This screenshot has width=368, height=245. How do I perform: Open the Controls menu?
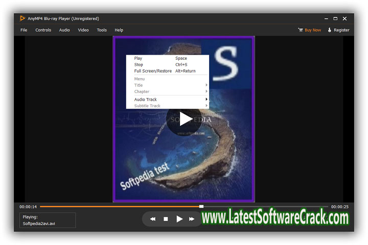point(43,30)
